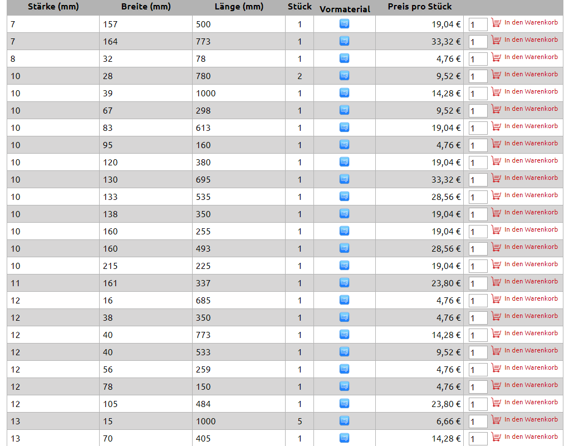Screen dimensions: 574x446
Task: Click the 'Länge (mm)' column header
Action: coord(239,7)
